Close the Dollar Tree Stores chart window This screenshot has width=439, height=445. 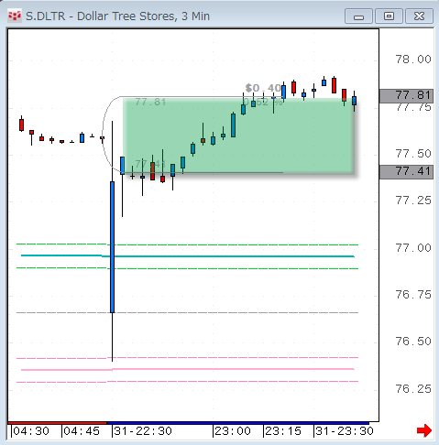[x=419, y=16]
